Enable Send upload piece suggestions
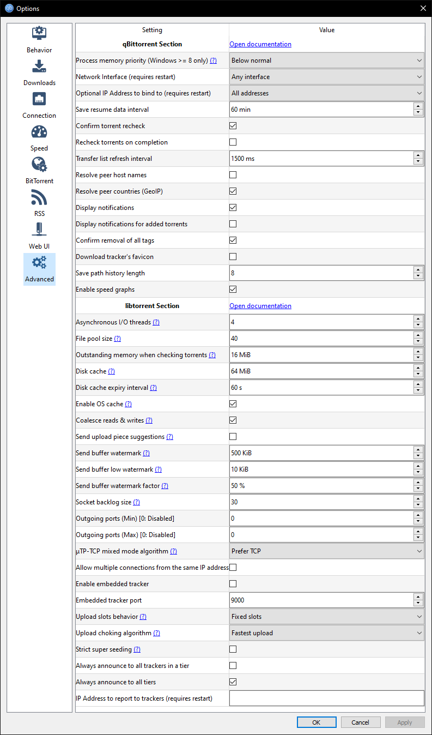 233,437
